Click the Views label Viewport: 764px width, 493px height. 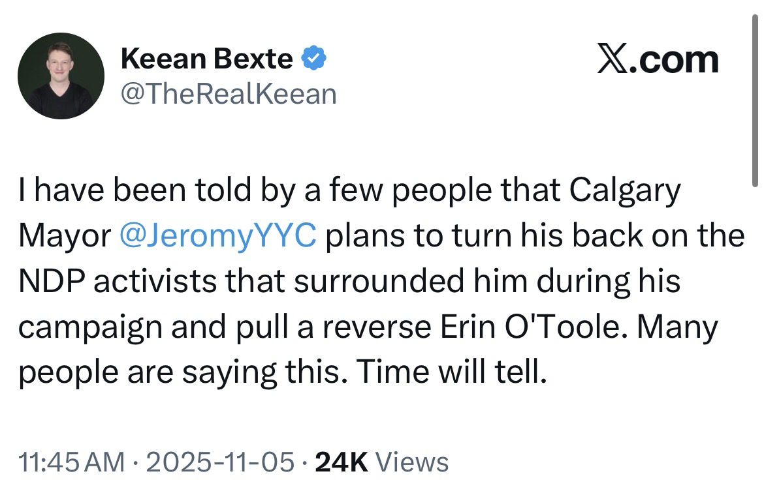coord(414,462)
